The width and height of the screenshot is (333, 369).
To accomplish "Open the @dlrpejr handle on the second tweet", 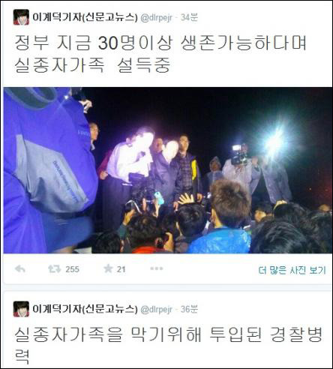I will point(156,310).
